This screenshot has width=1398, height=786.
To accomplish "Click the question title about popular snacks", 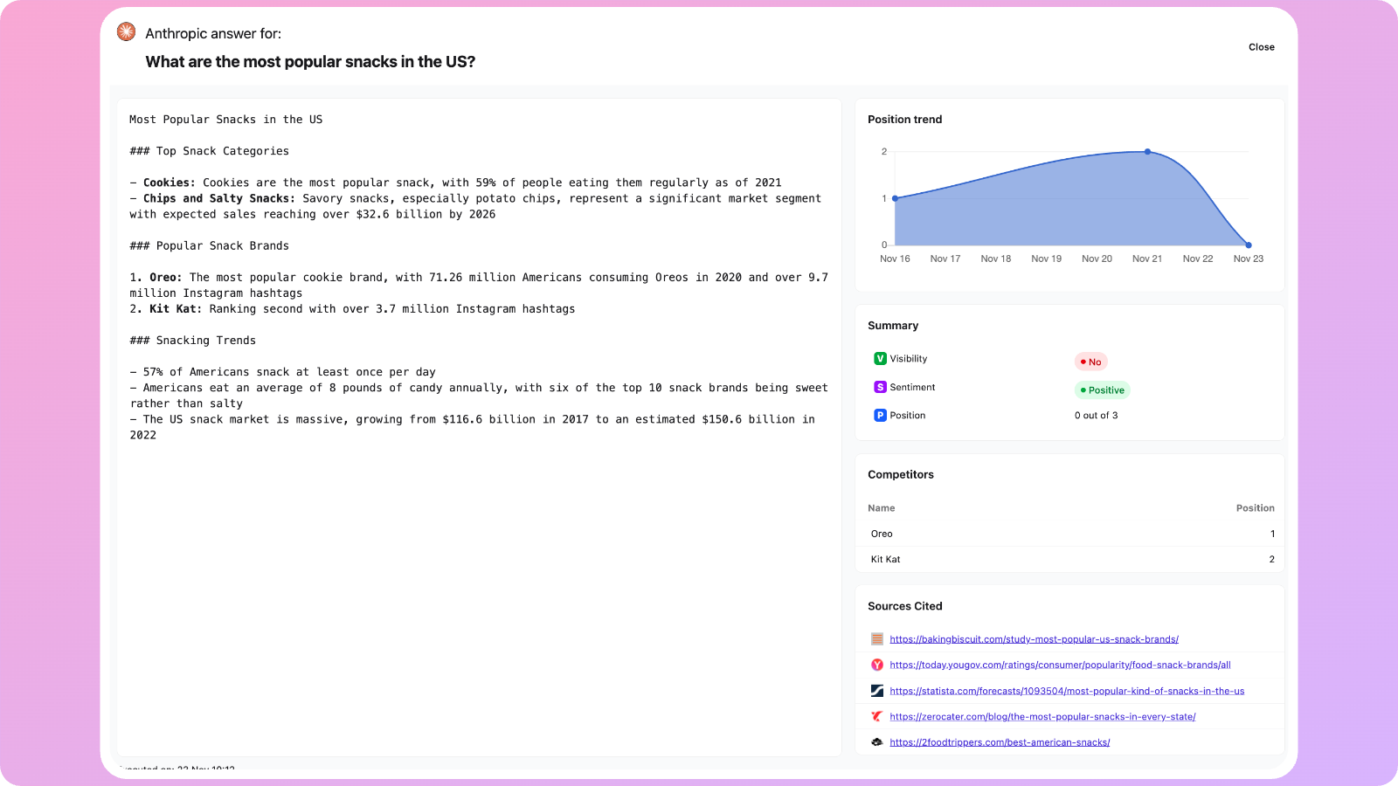I will (x=310, y=62).
